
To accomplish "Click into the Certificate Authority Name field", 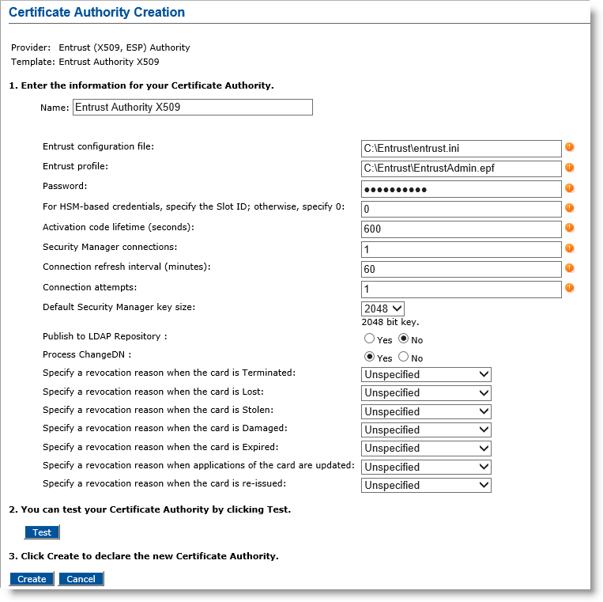I will click(x=192, y=108).
